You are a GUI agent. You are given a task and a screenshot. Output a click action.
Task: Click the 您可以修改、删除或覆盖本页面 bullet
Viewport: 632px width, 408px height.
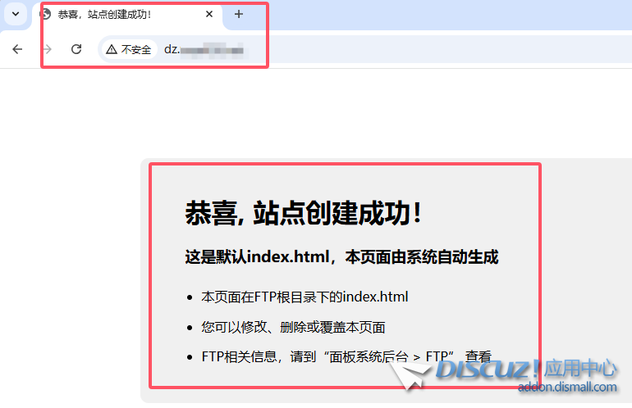293,327
